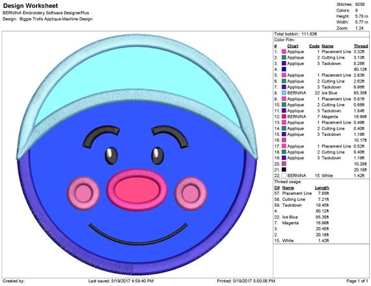Click the embroidery design preview image
This screenshot has height=286, width=371.
coord(137,155)
